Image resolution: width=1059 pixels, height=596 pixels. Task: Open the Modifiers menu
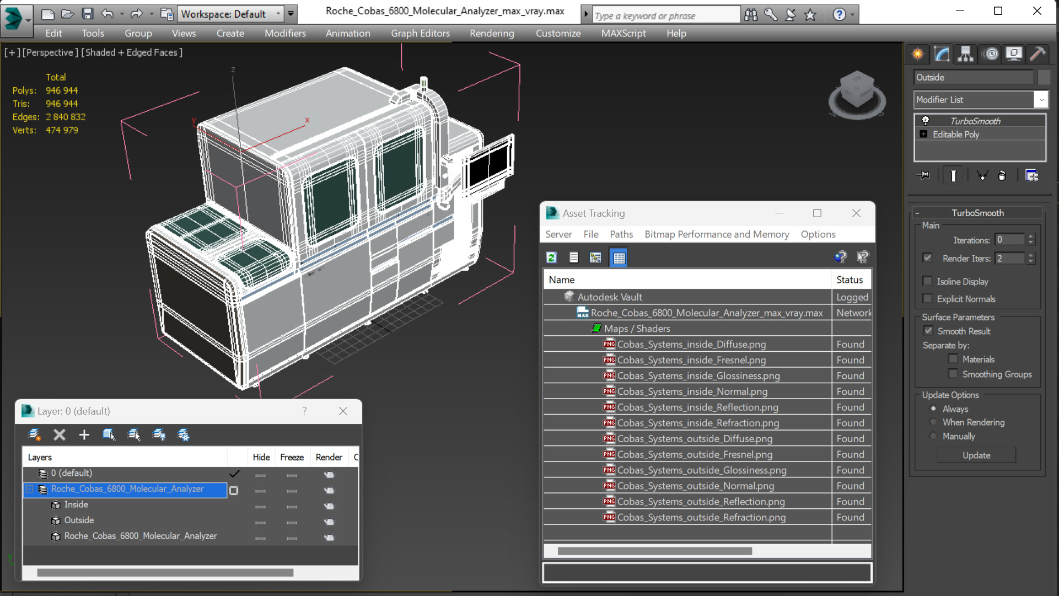pyautogui.click(x=285, y=33)
